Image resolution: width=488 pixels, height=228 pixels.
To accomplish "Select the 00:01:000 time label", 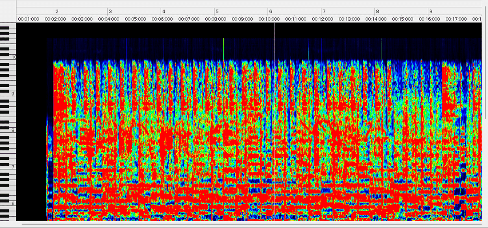I will pos(28,19).
